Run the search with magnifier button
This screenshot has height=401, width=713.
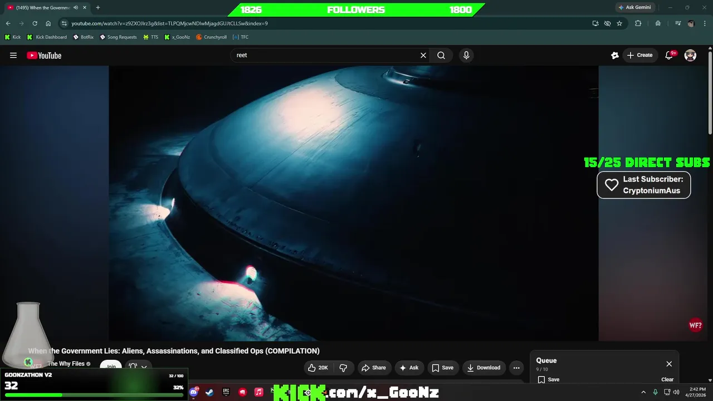tap(441, 55)
